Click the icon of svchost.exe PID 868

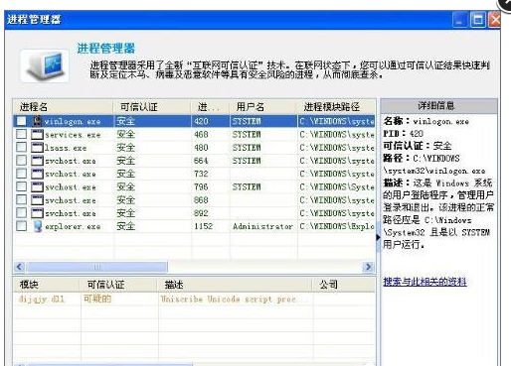click(37, 200)
